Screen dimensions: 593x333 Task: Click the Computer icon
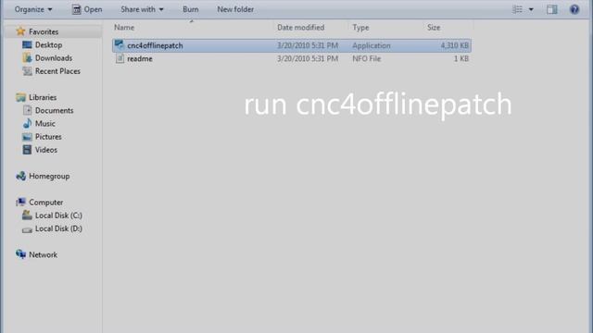click(x=20, y=203)
